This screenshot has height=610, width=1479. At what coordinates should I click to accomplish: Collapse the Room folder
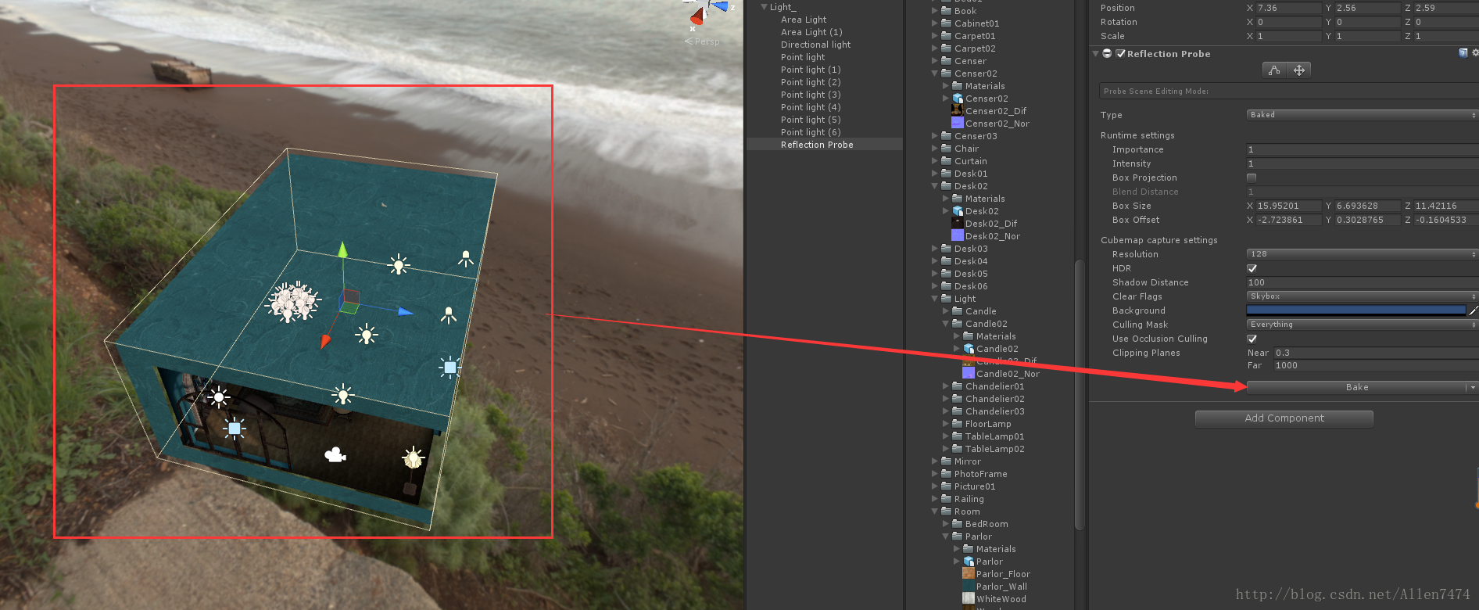click(x=935, y=511)
